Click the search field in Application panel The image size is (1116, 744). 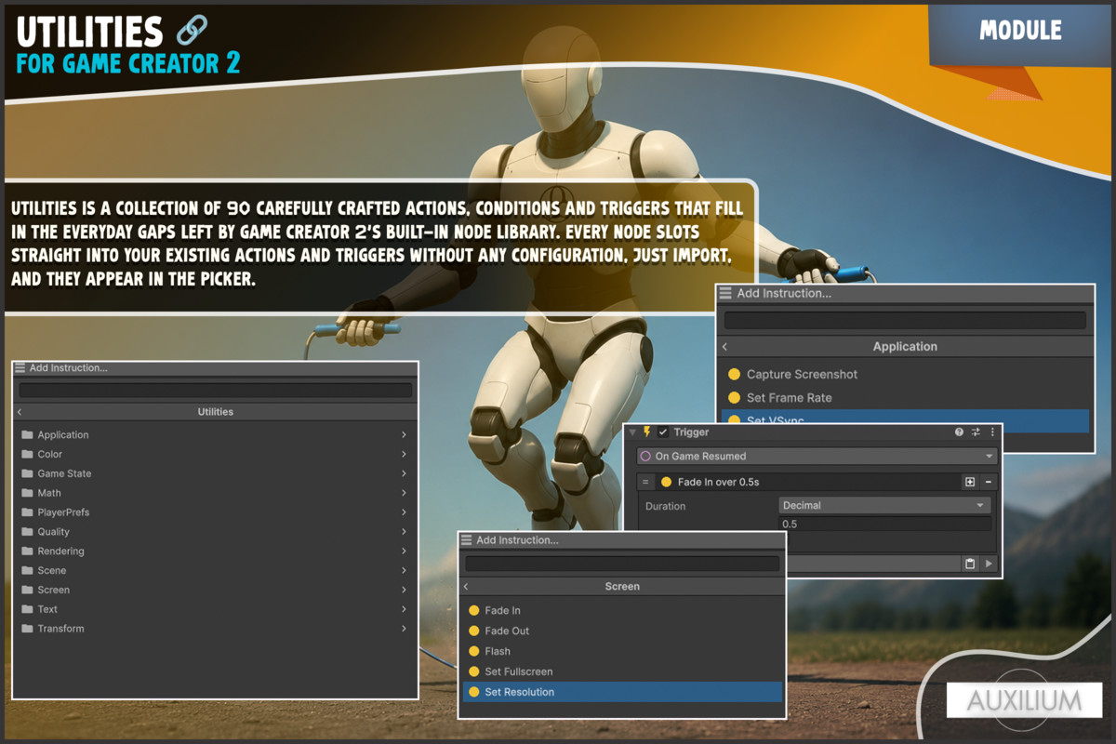click(x=905, y=320)
